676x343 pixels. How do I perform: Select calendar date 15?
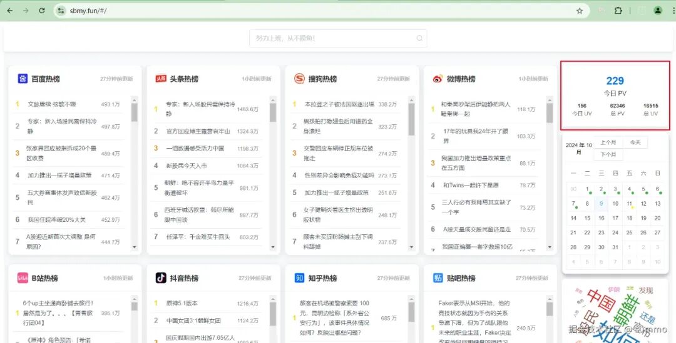pos(587,218)
